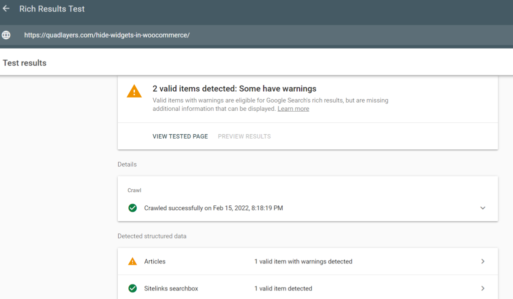
Task: Open the Sitelinks searchbox row arrow
Action: [482, 288]
